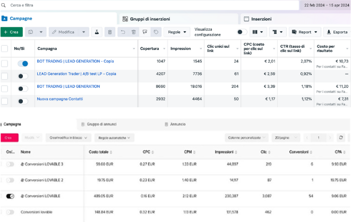Click the duplicate copy icon
The height and width of the screenshot is (222, 351).
pos(31,32)
